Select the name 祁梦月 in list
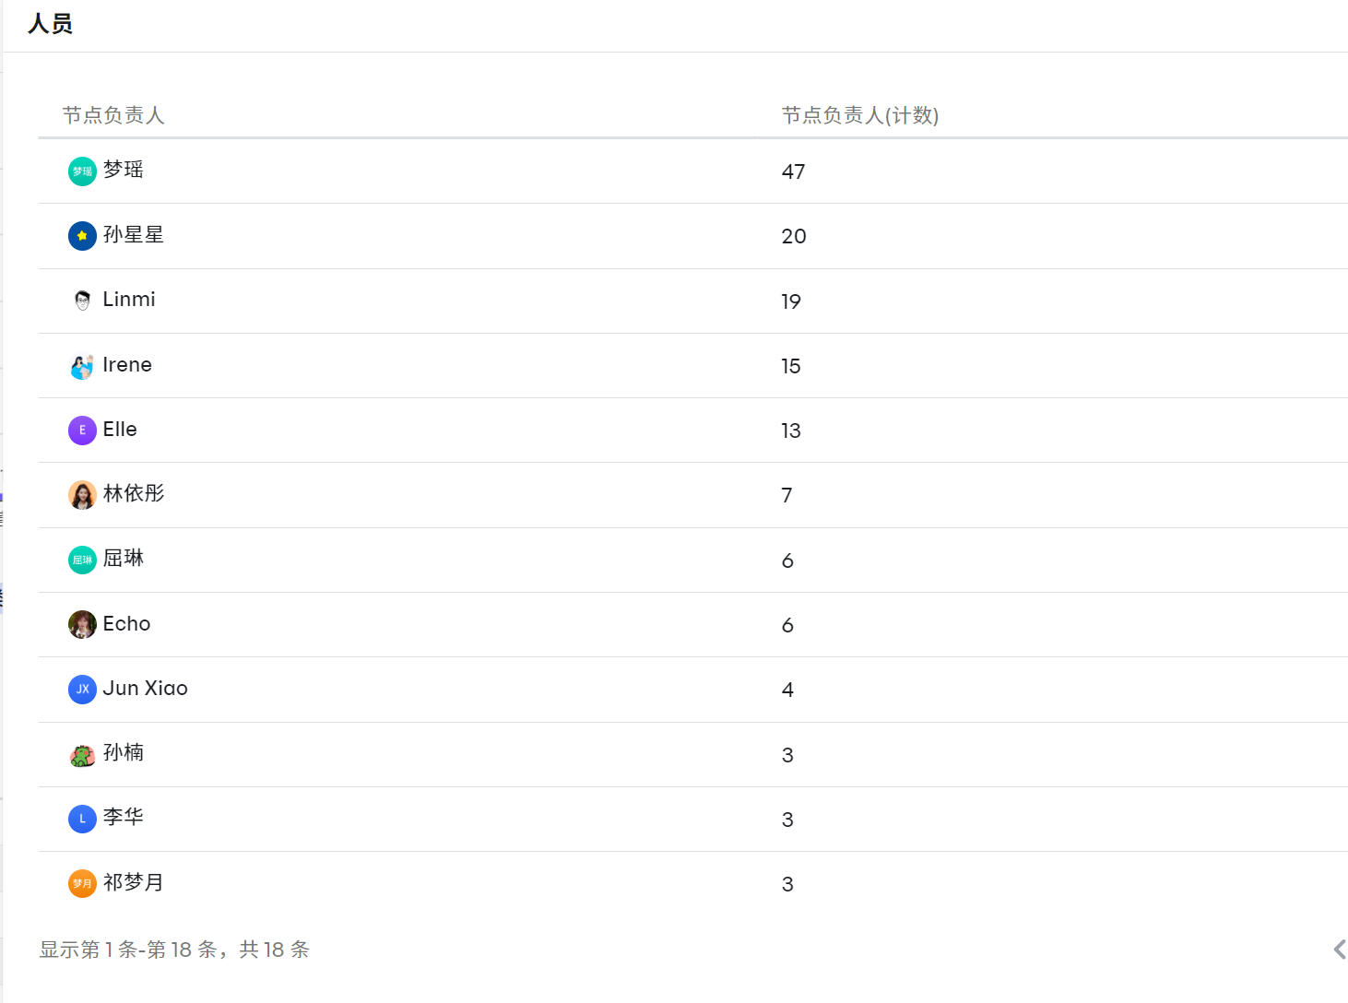 pyautogui.click(x=134, y=882)
